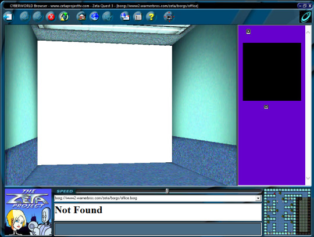Open the Home page house icon

point(81,17)
